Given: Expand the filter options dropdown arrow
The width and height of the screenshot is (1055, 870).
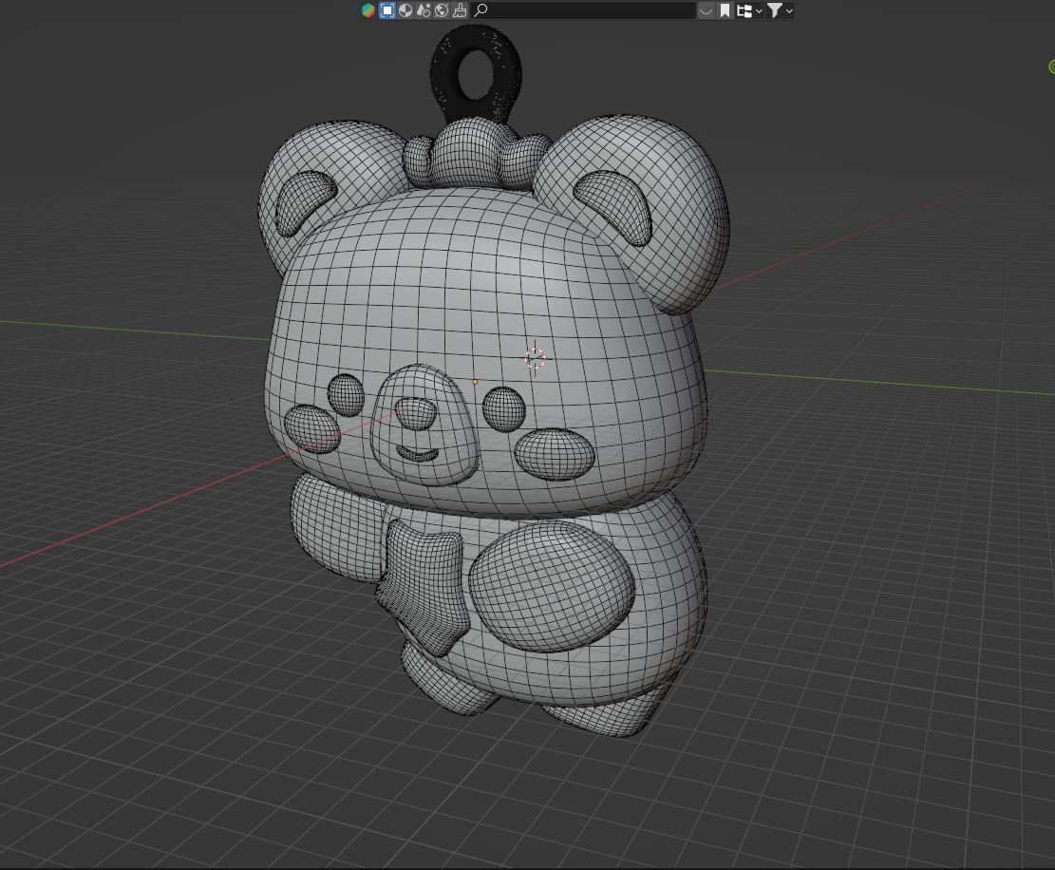Looking at the screenshot, I should coord(789,10).
